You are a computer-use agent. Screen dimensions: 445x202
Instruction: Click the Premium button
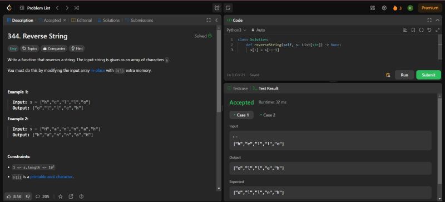click(x=429, y=8)
